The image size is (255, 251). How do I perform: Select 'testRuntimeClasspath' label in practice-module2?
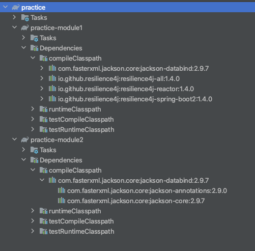81,232
